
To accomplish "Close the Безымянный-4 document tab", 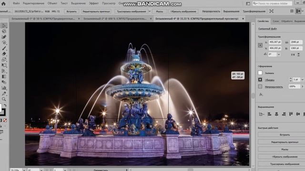I will click(243, 19).
